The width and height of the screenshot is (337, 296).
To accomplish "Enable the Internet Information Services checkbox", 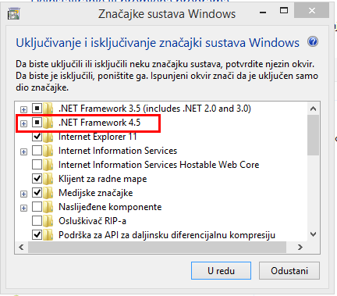I will point(37,151).
